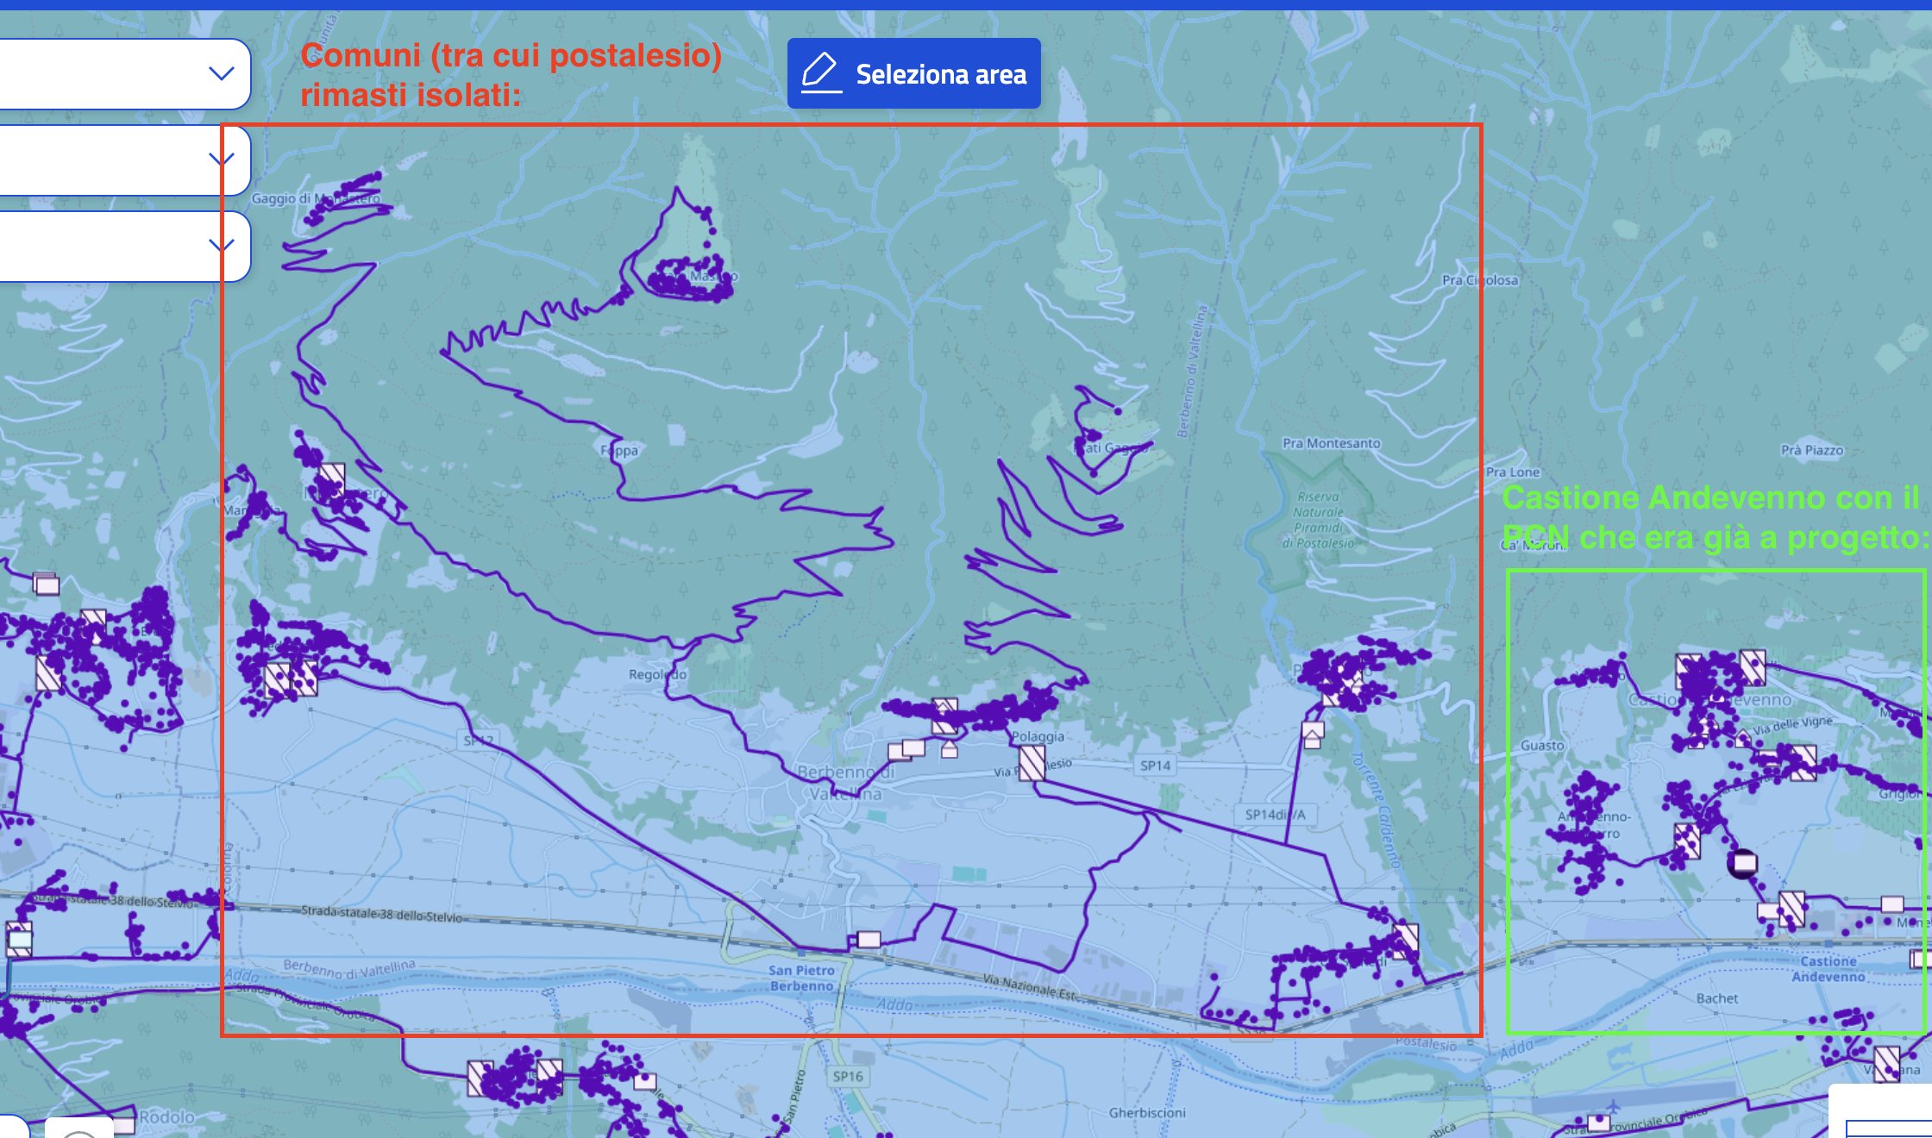This screenshot has width=1932, height=1138.
Task: Click the SP16 road label
Action: point(848,1076)
